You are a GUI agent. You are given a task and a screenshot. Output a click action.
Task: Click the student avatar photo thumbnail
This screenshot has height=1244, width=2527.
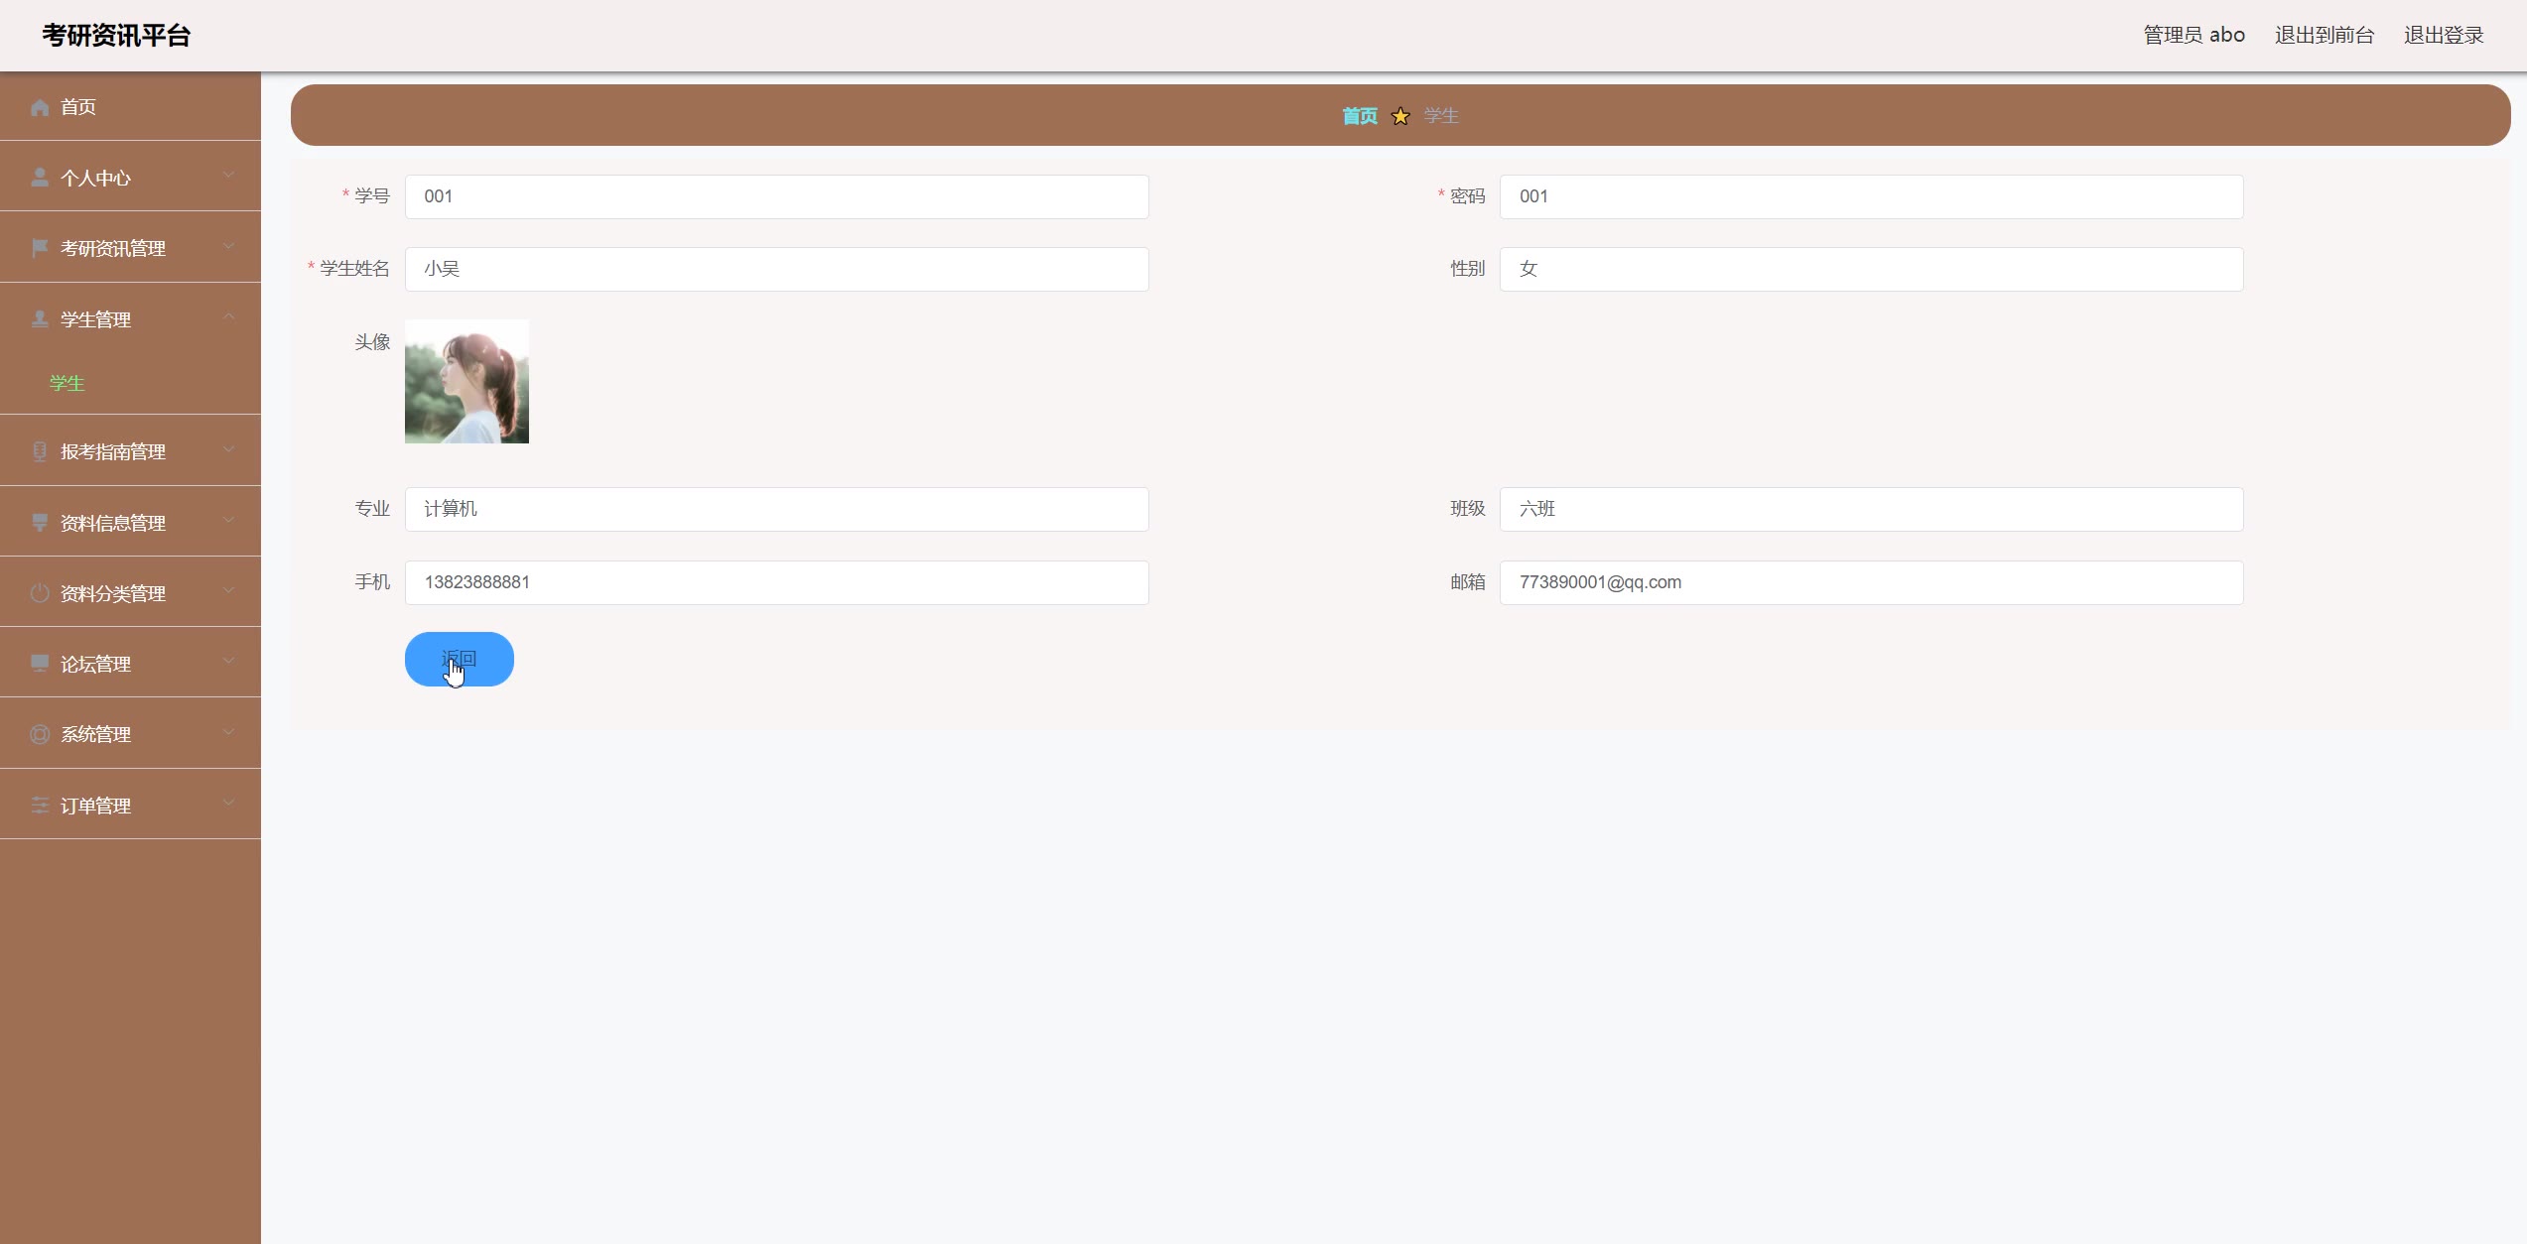466,381
